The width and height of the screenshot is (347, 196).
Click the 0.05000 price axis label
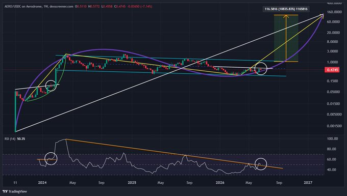click(x=334, y=92)
